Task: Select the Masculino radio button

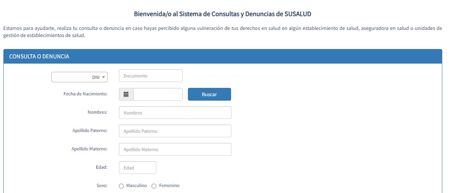Action: click(x=121, y=186)
